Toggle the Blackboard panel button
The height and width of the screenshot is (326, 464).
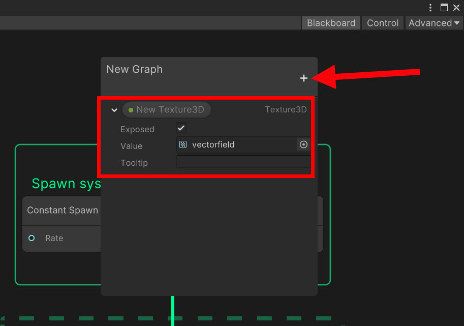click(331, 23)
